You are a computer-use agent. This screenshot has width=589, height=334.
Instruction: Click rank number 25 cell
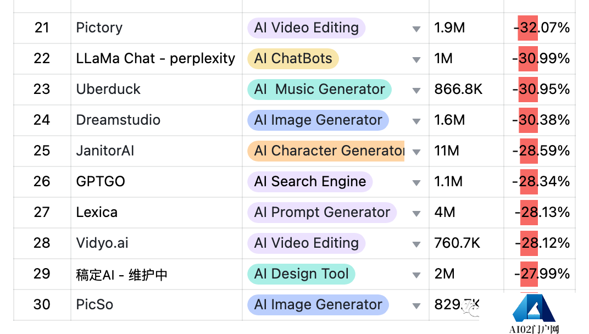(x=42, y=152)
